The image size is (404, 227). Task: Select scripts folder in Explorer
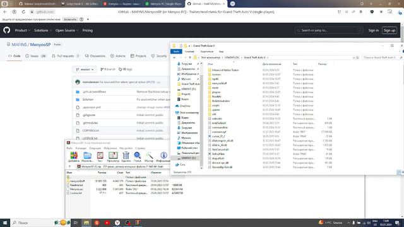click(216, 105)
